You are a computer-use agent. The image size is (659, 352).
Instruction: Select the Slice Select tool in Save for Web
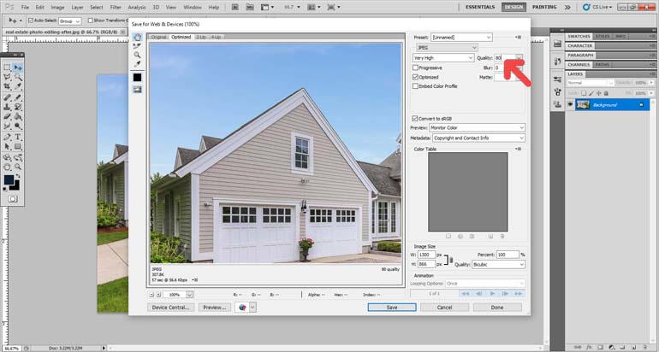point(138,46)
